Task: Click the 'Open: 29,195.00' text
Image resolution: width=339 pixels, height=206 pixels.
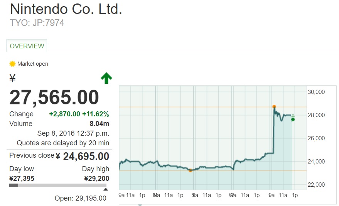Action: tap(81, 198)
